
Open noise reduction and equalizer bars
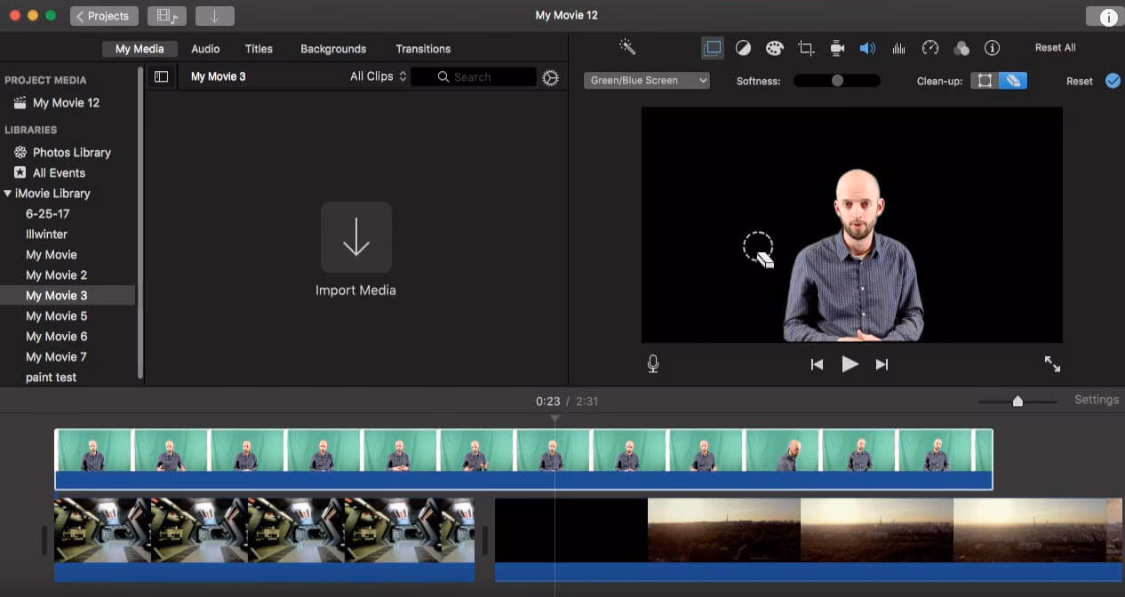pyautogui.click(x=898, y=48)
